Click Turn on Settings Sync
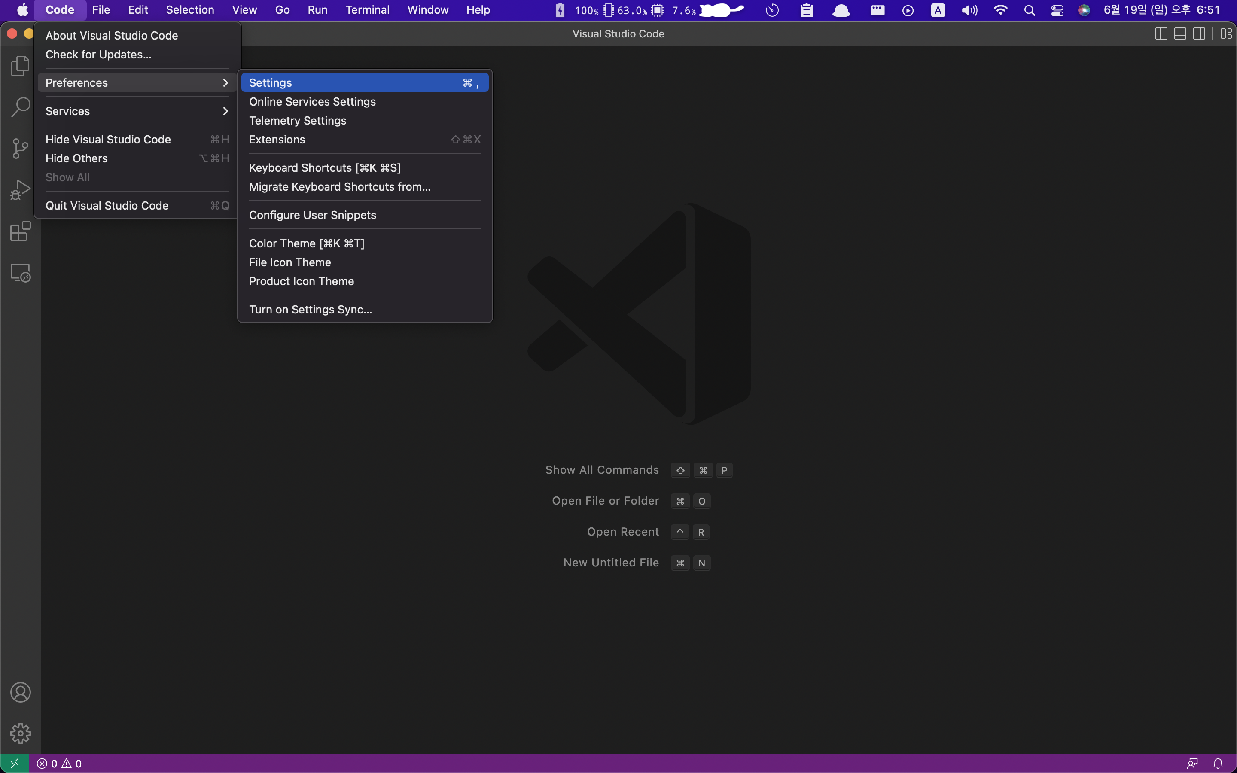This screenshot has height=773, width=1237. point(310,309)
